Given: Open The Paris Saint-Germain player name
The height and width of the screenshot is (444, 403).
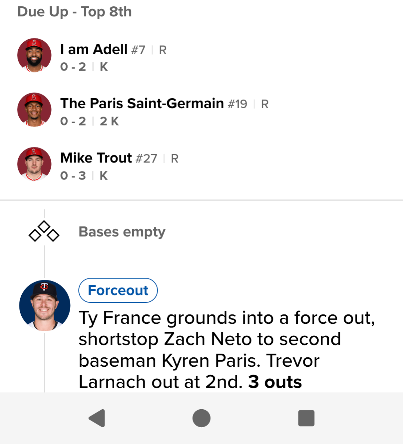Looking at the screenshot, I should point(142,103).
